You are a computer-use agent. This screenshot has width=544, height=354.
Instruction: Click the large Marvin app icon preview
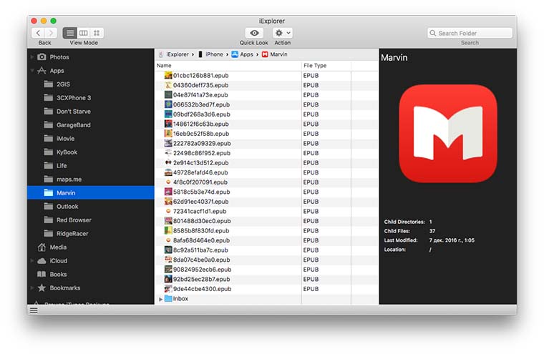[x=447, y=132]
